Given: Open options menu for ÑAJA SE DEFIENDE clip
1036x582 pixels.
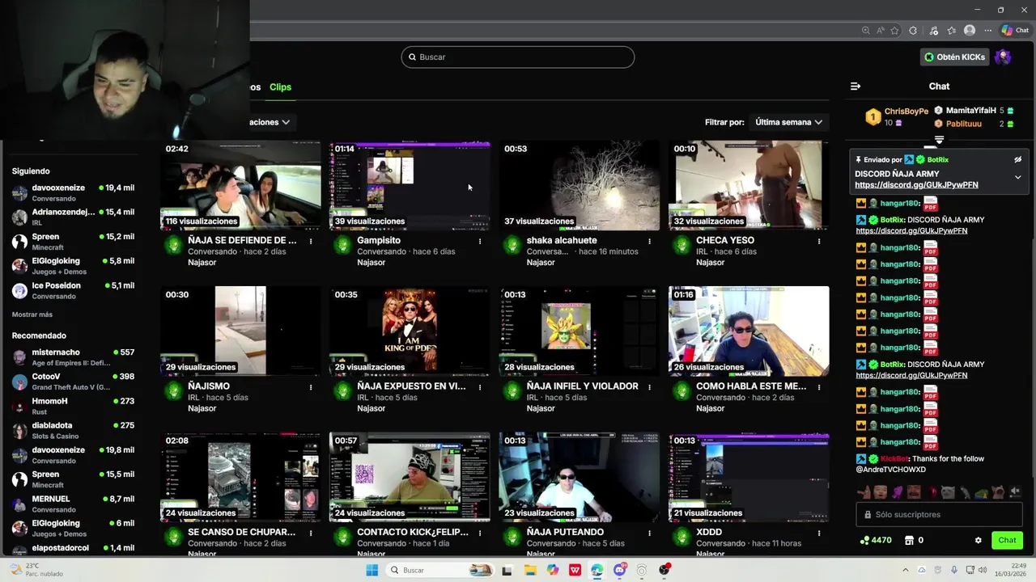Looking at the screenshot, I should coord(311,241).
